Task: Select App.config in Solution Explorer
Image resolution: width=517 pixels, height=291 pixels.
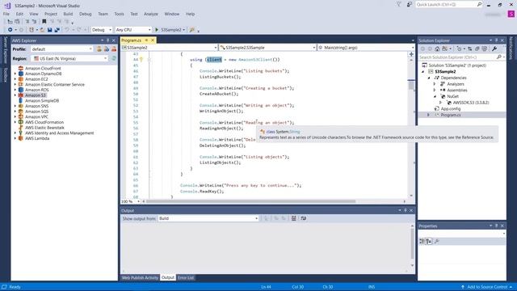Action: (451, 108)
